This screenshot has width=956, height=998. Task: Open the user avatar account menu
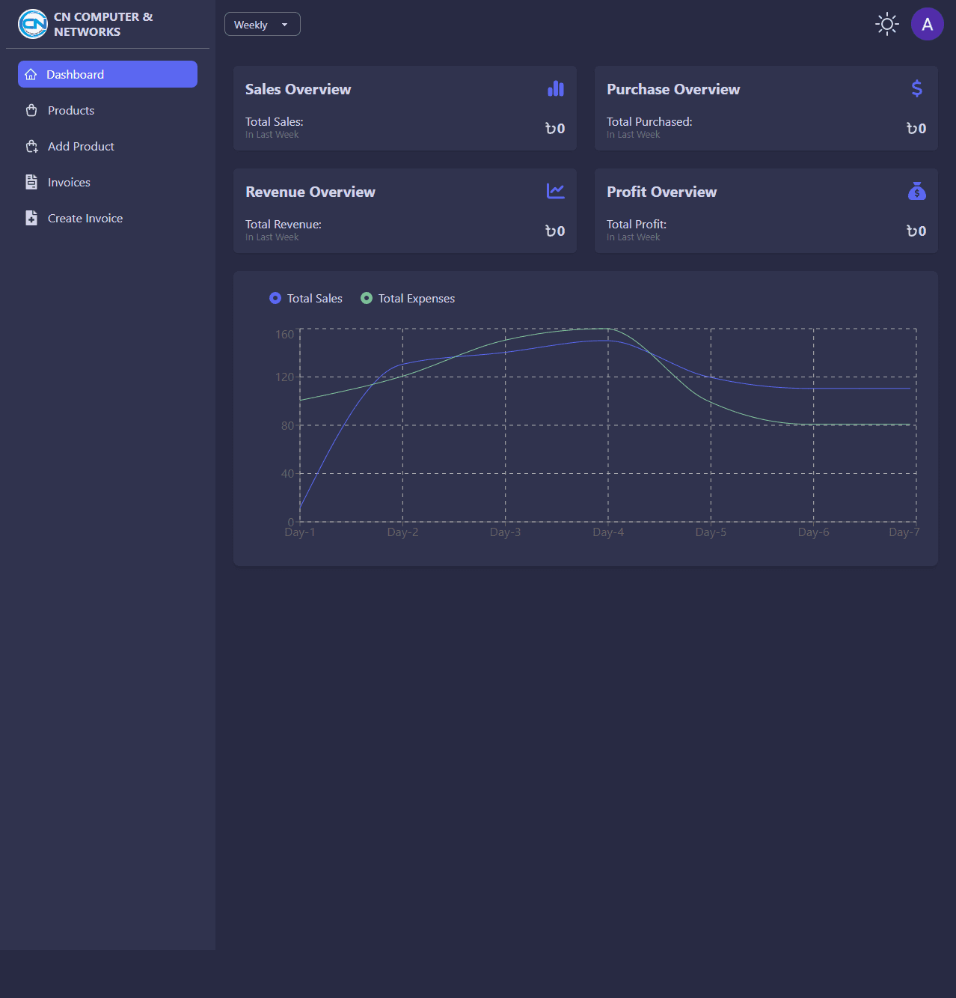pos(927,24)
